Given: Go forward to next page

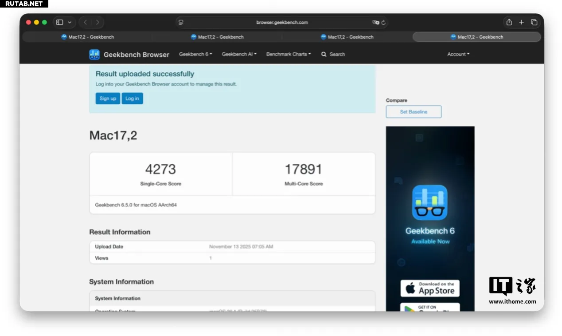Looking at the screenshot, I should [98, 22].
